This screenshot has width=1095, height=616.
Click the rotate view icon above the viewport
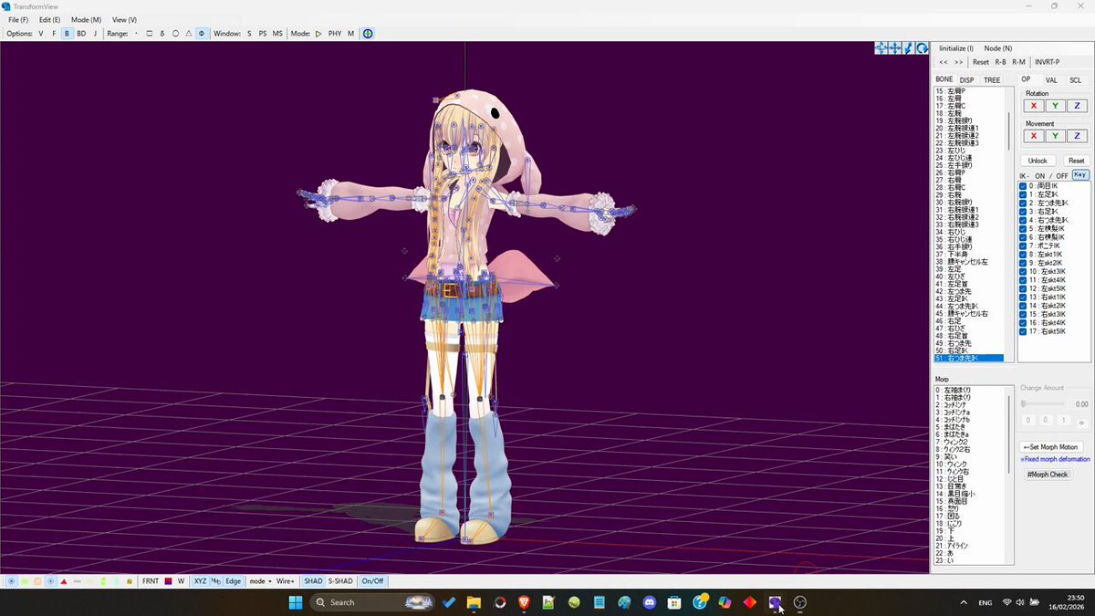(x=922, y=48)
